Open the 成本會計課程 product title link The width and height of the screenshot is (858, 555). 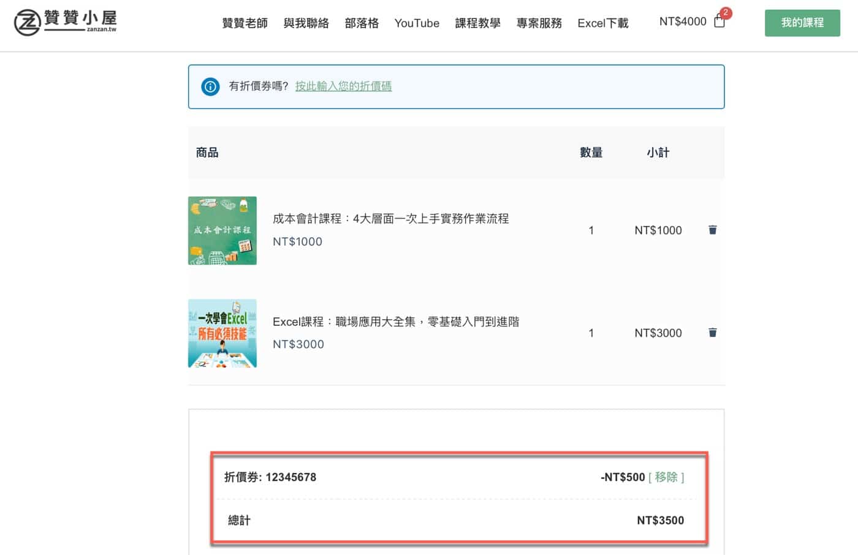390,219
